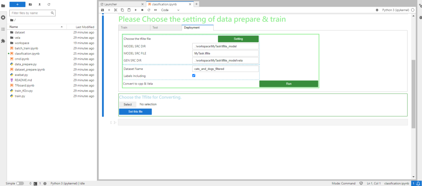Click the blue Set this file button
Image resolution: width=422 pixels, height=186 pixels.
click(135, 112)
